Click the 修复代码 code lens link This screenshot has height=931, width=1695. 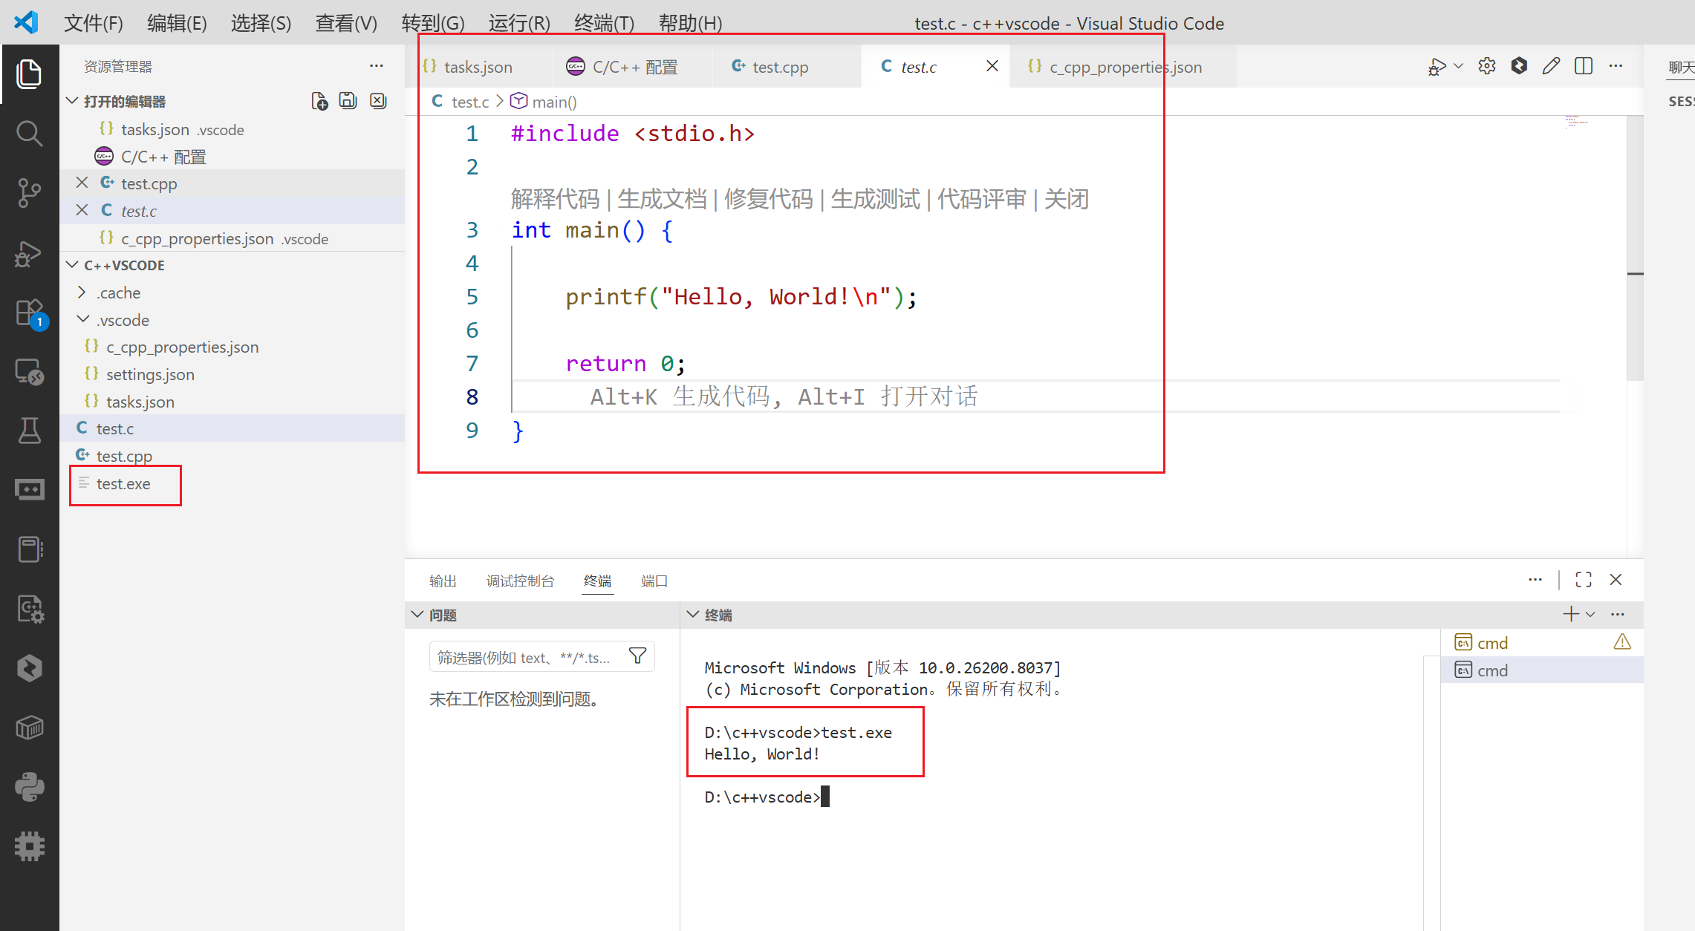769,199
